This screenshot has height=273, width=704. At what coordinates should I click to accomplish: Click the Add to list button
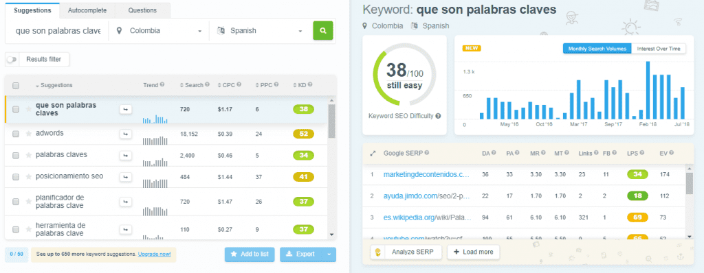tap(250, 254)
